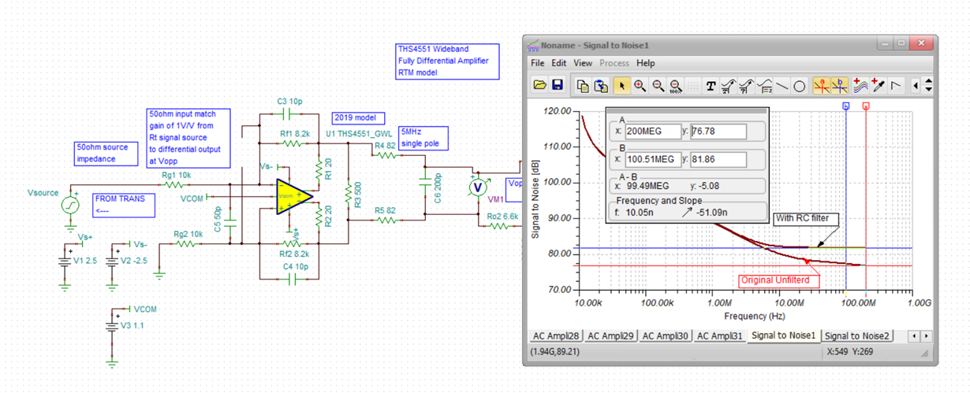Image resolution: width=970 pixels, height=393 pixels.
Task: Open the File menu
Action: point(537,63)
